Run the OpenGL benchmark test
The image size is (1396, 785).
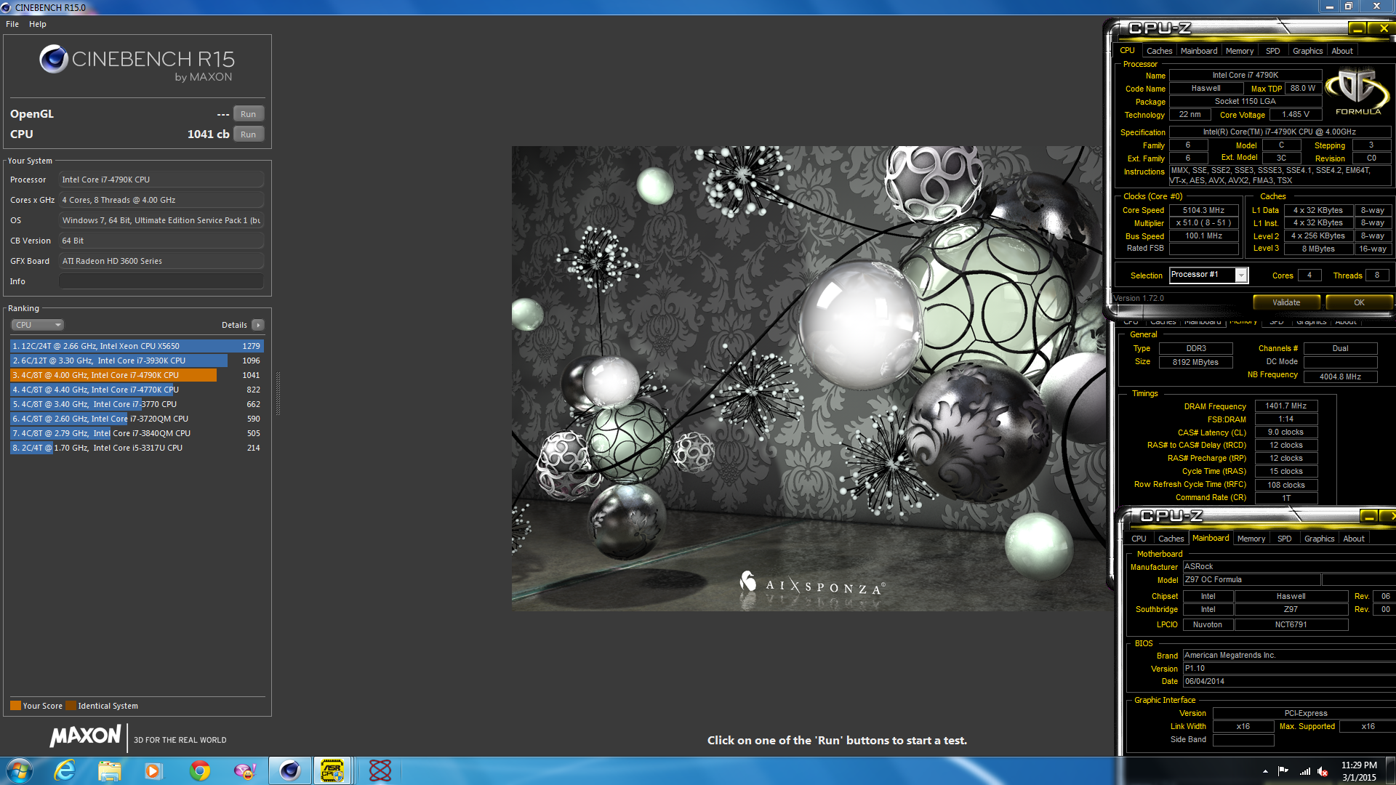pos(248,114)
